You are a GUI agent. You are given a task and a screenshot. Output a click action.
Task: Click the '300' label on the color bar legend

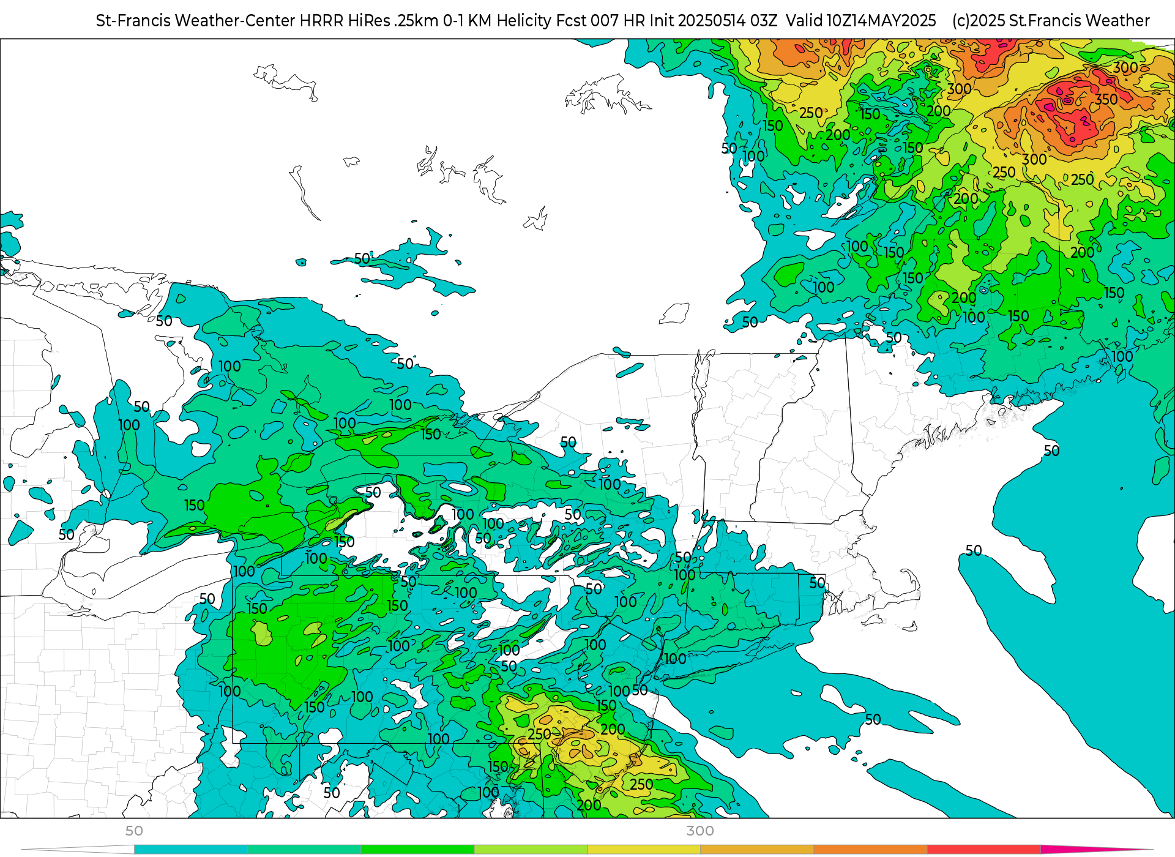pyautogui.click(x=700, y=831)
